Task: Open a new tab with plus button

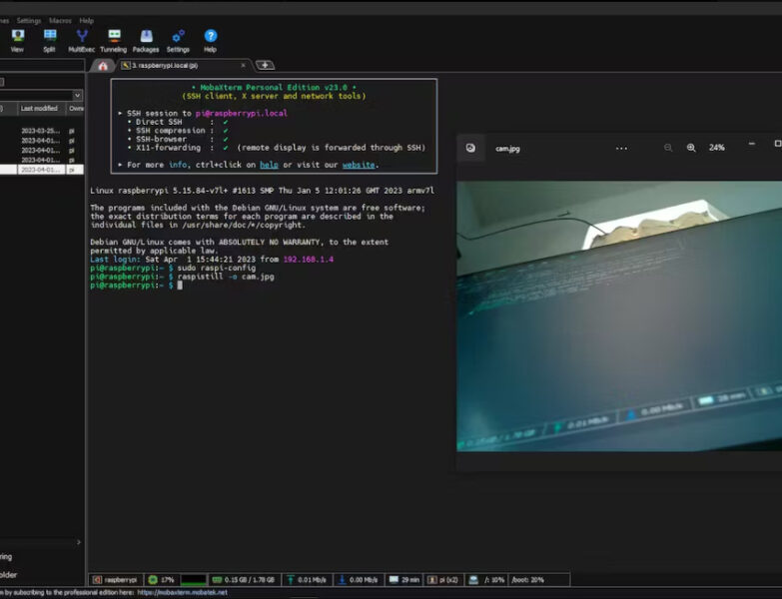Action: (x=265, y=66)
